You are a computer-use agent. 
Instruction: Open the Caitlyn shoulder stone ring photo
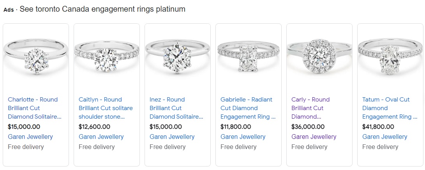point(107,57)
